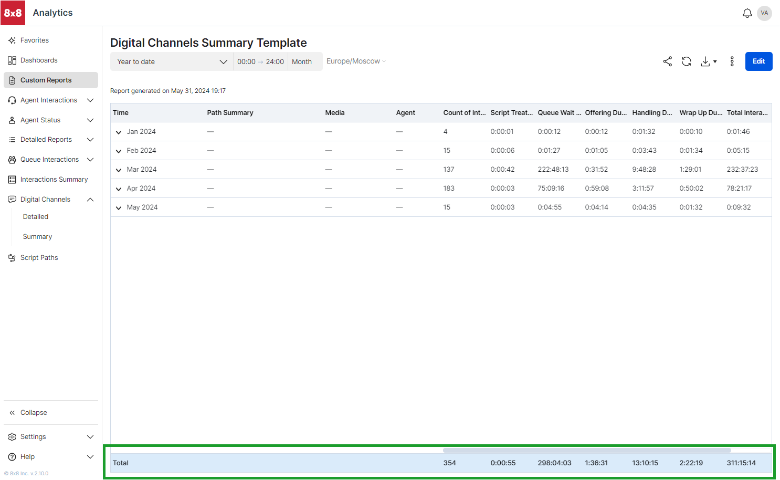This screenshot has width=780, height=480.
Task: Switch to the Detailed report view
Action: [x=35, y=216]
